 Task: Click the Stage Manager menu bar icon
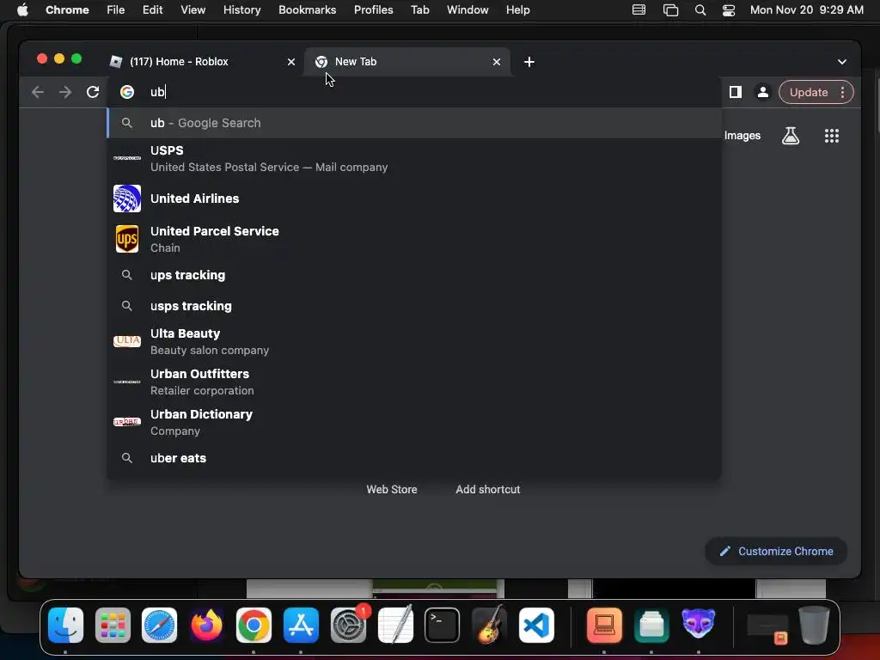tap(670, 10)
